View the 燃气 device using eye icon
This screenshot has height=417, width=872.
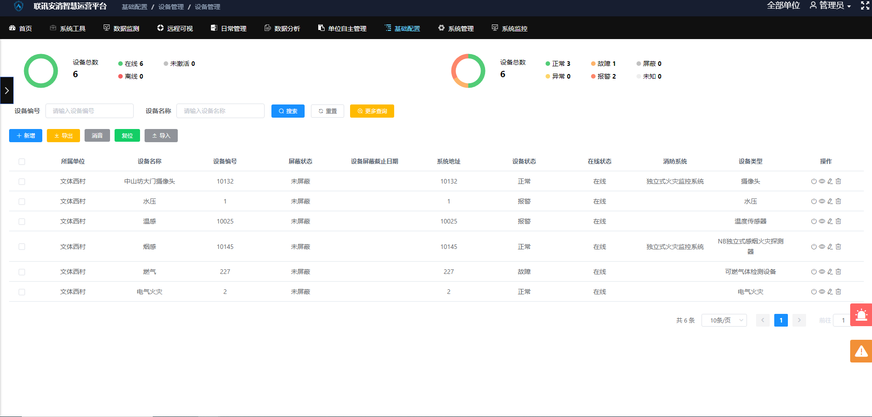[x=822, y=272]
